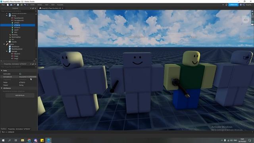Click the Roblox Studio taskbar icon
Screen dimensions: 254x143
click(x=48, y=140)
